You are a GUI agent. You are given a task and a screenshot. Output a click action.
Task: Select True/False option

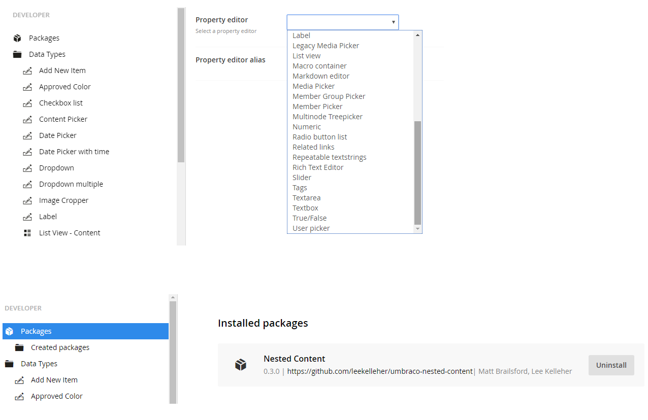click(309, 218)
